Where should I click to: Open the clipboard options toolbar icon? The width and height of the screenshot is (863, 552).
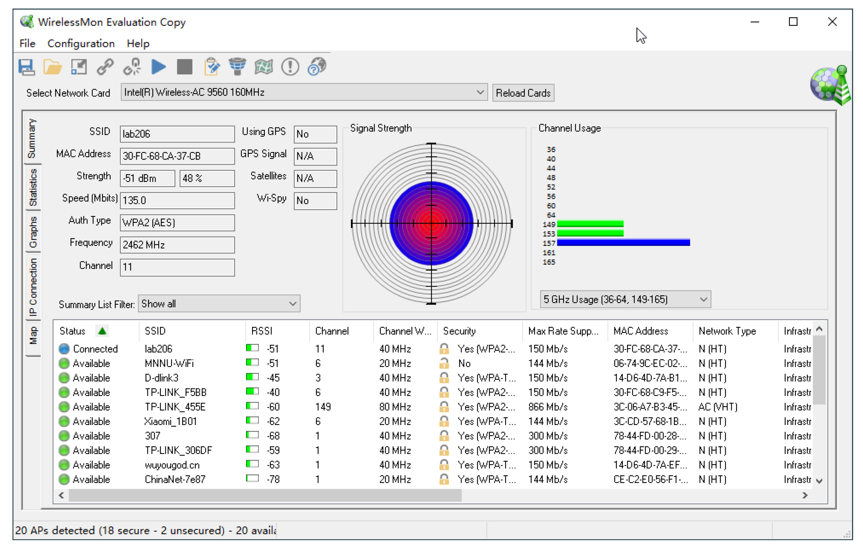click(x=212, y=67)
